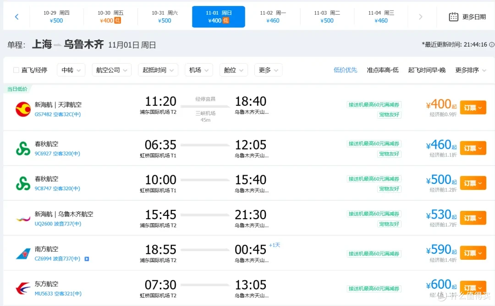Screen dimensions: 495x306
Task: Click the 经济舱0.9折 discount text
Action: pyautogui.click(x=443, y=114)
